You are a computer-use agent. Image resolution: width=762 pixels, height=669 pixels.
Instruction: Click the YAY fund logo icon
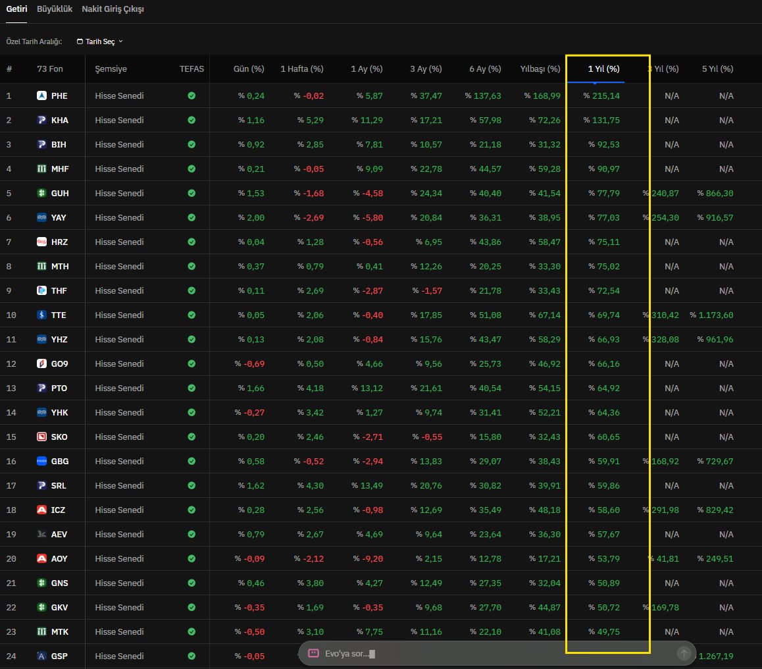[x=42, y=217]
